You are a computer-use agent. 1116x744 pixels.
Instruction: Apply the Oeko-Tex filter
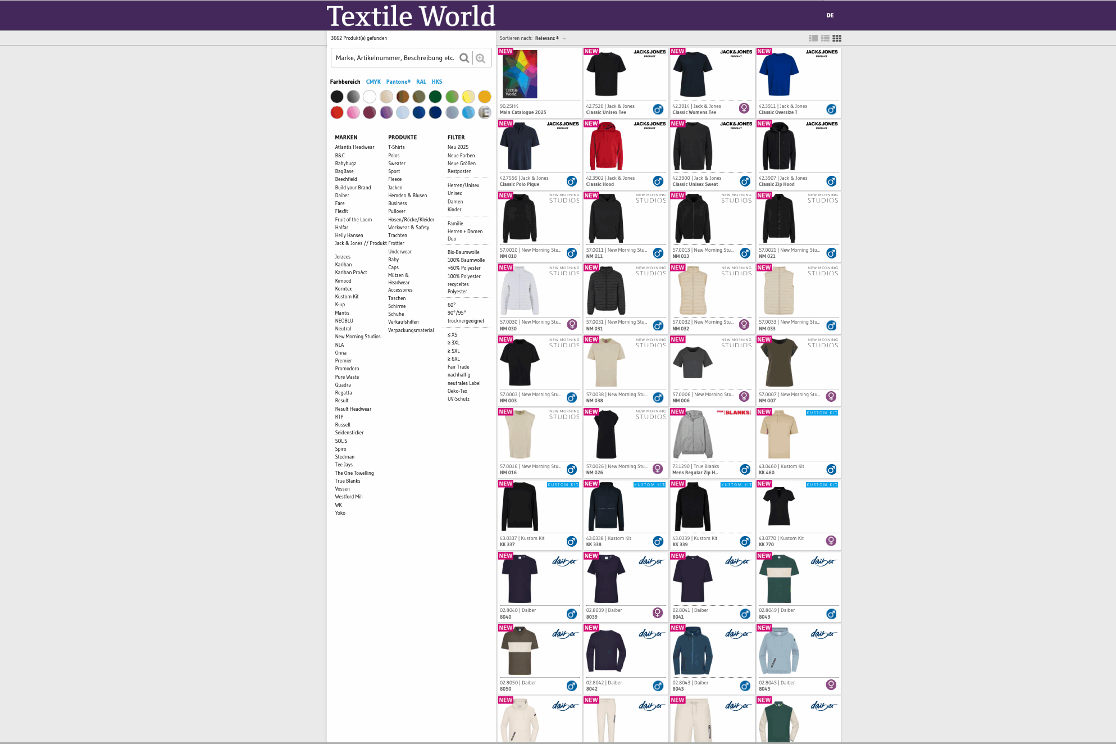457,391
